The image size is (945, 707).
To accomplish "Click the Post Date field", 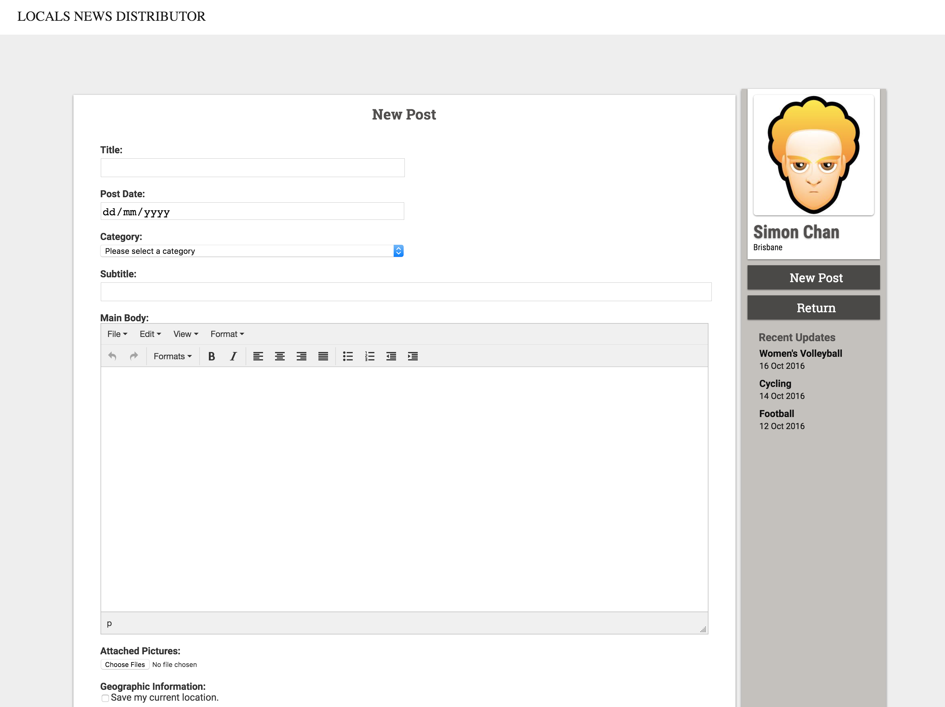I will click(252, 211).
